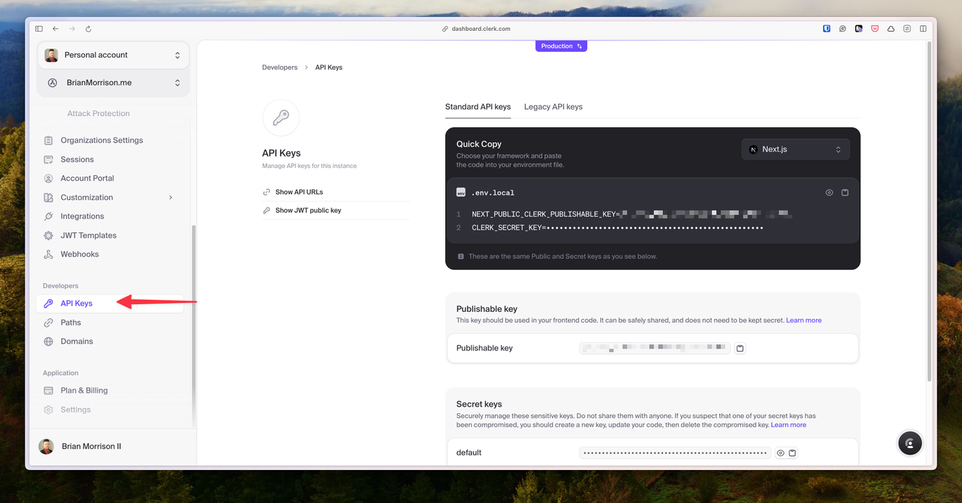The image size is (962, 503).
Task: Open the Grammarly extension icon
Action: [x=843, y=29]
